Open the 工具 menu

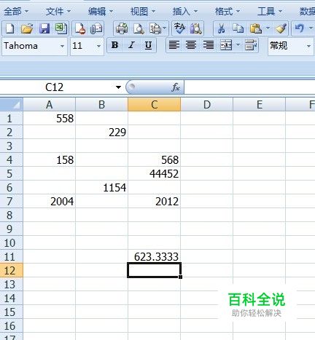pyautogui.click(x=270, y=12)
